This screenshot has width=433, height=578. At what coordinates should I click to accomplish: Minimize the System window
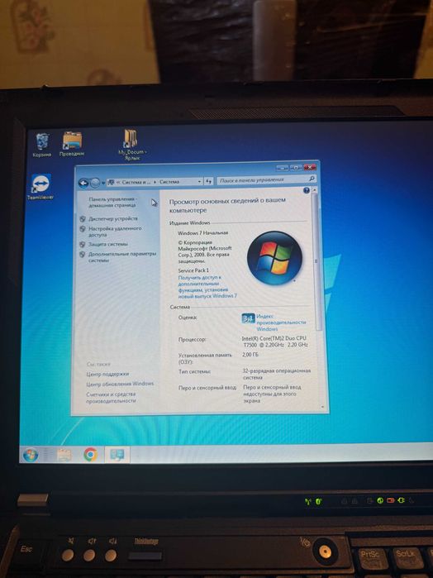[x=283, y=168]
